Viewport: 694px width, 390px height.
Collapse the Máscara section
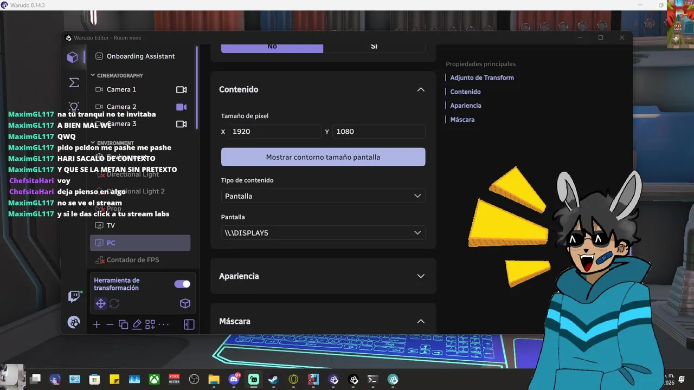coord(421,321)
